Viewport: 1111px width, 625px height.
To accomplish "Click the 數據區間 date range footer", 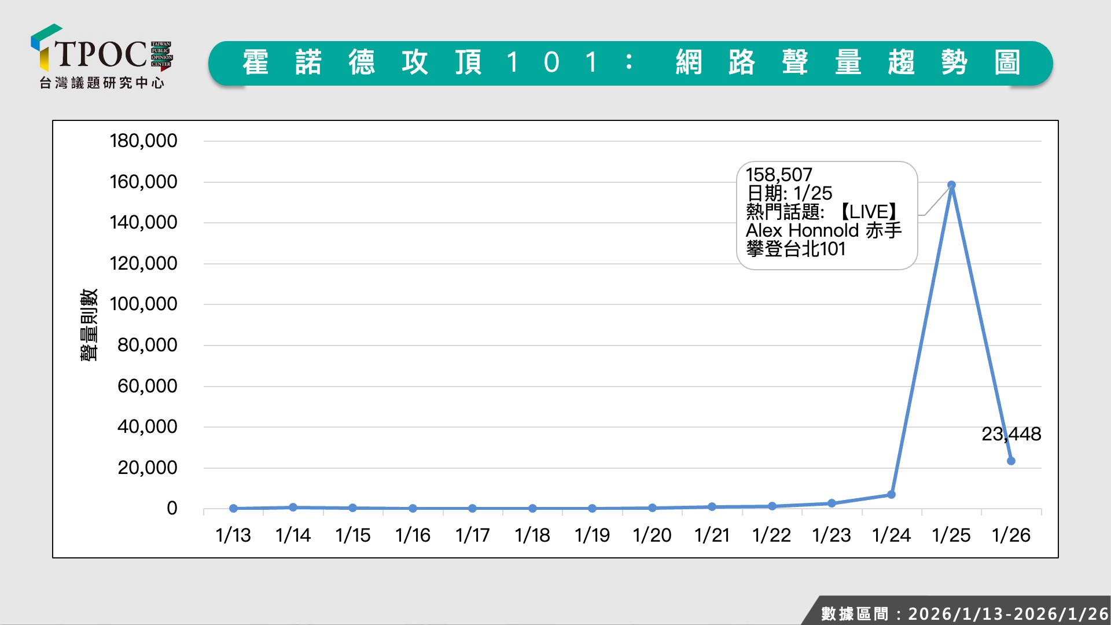I will click(x=964, y=613).
